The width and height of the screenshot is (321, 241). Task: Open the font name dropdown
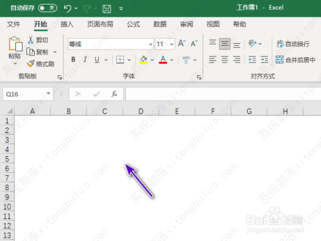pos(151,44)
